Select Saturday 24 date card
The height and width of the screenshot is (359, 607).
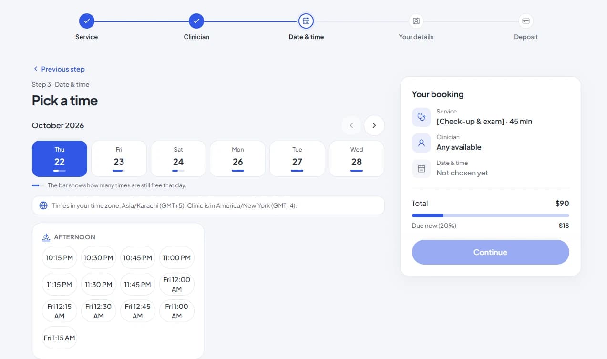[178, 159]
